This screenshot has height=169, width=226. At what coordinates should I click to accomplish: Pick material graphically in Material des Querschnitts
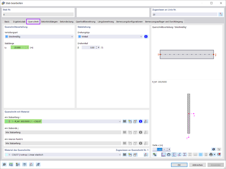[146, 155]
